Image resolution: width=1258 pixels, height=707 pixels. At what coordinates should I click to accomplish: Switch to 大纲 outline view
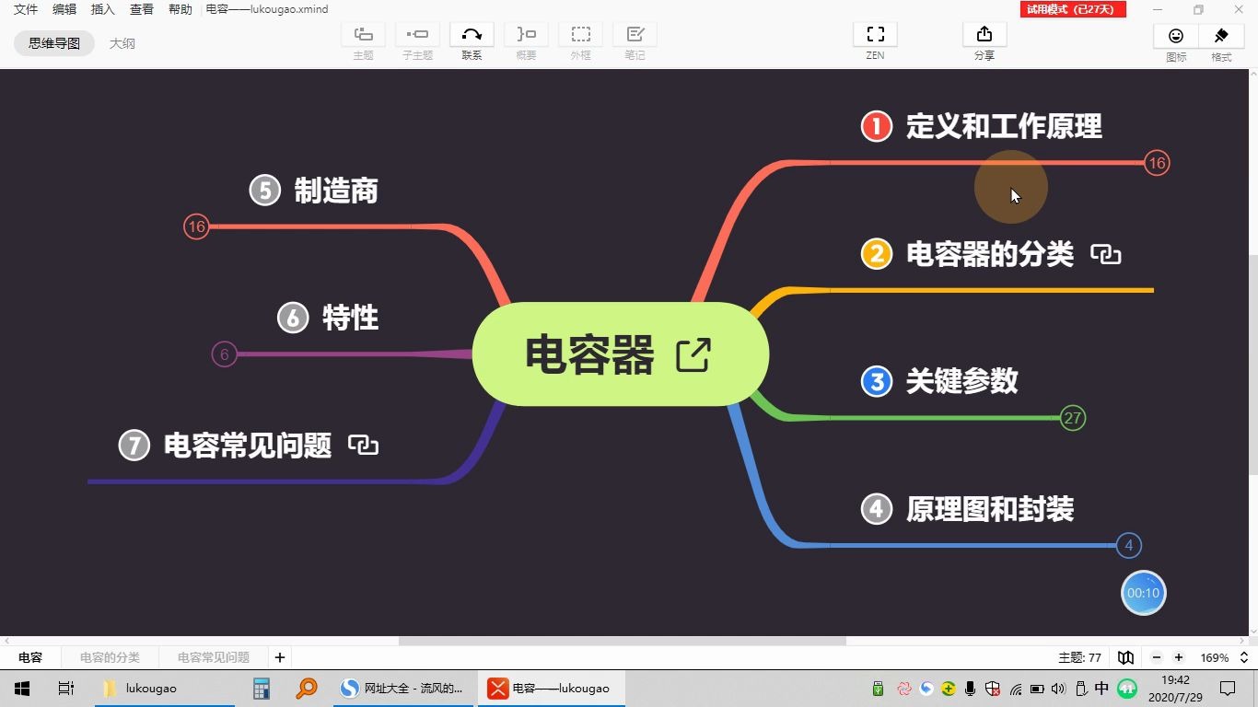(x=122, y=43)
